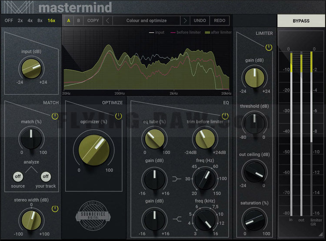Click the "after limiter" legend label
The width and height of the screenshot is (326, 241).
221,33
